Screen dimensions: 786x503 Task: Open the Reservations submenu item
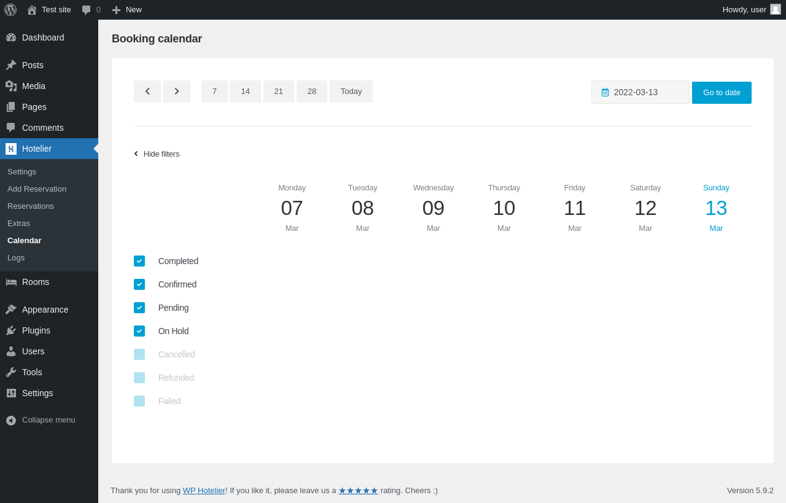point(31,206)
